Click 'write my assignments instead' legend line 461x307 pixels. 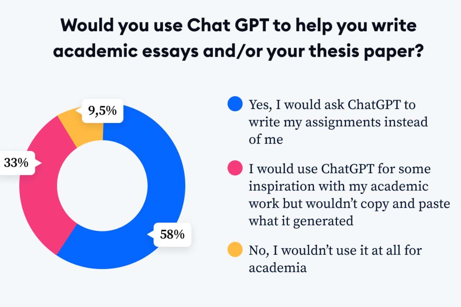[338, 122]
